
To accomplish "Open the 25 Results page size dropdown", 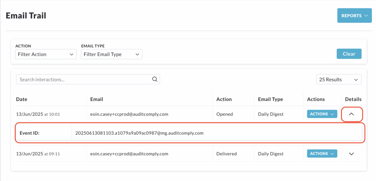I will 339,80.
